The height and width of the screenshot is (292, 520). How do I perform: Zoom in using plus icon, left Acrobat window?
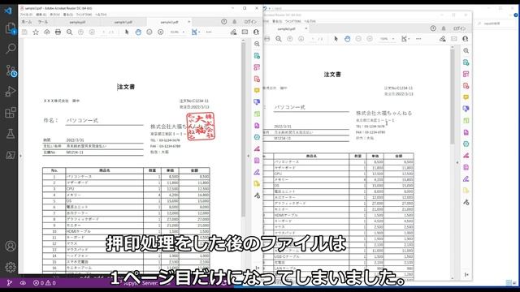coord(161,32)
